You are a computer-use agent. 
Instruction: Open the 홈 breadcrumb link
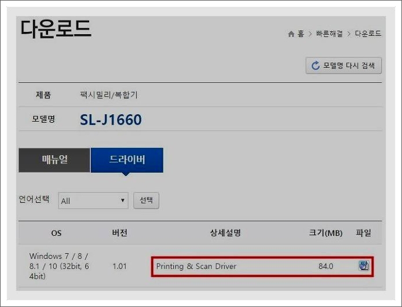click(x=301, y=34)
